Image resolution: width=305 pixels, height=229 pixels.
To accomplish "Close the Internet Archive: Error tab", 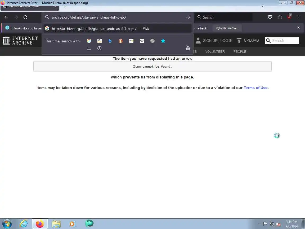I will pyautogui.click(x=55, y=6).
